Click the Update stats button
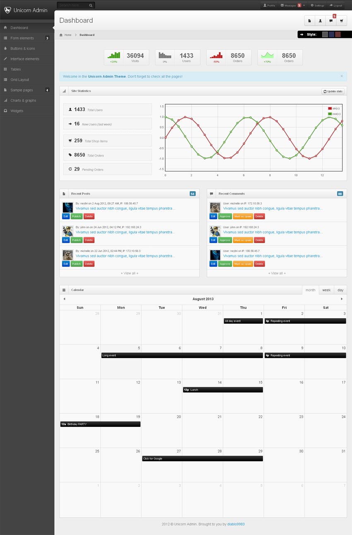The width and height of the screenshot is (352, 535). [333, 91]
